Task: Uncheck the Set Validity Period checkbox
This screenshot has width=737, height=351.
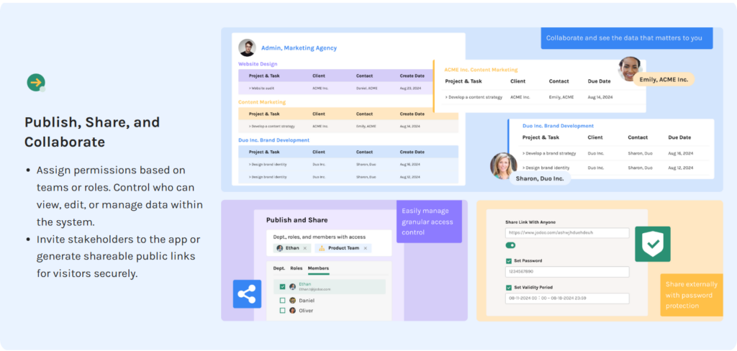Action: [x=509, y=287]
